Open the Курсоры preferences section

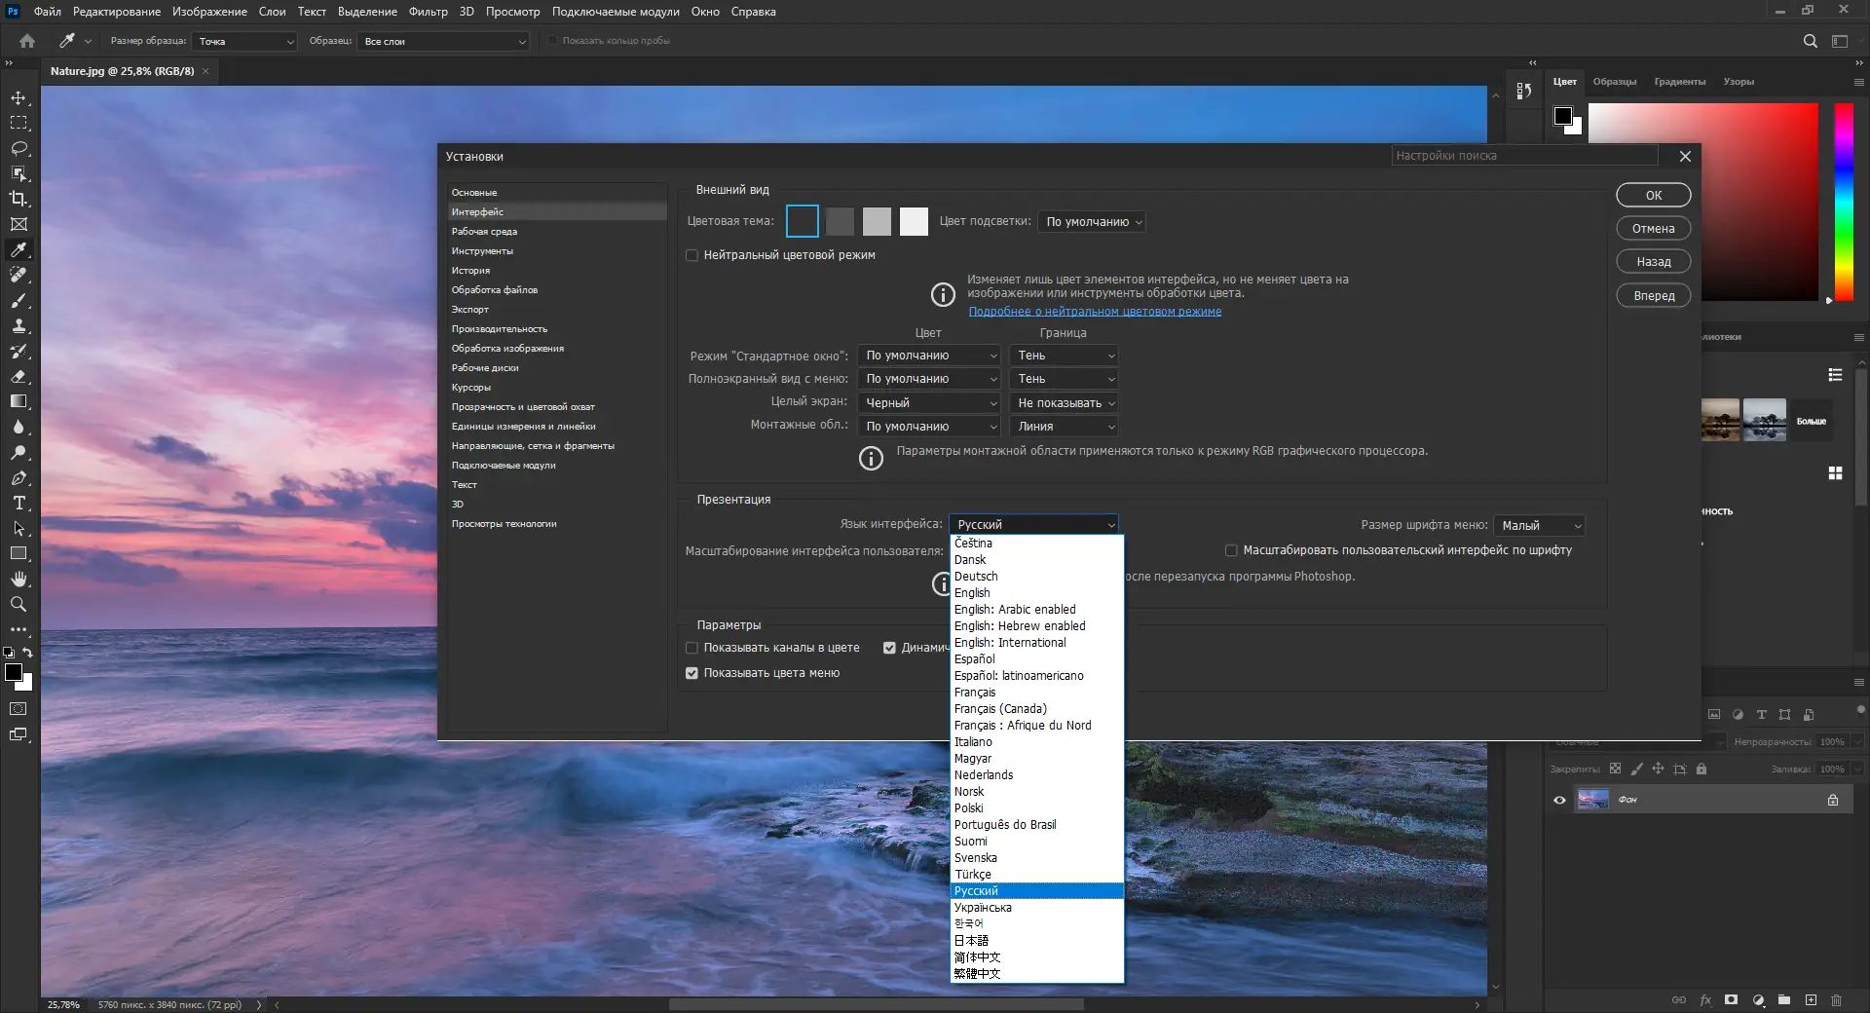click(x=471, y=388)
